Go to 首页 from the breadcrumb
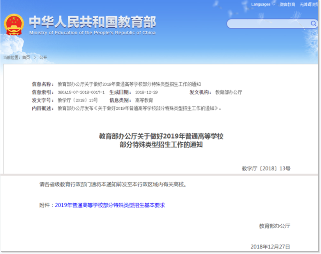Viewport: 321px width, 254px height. 26,57
